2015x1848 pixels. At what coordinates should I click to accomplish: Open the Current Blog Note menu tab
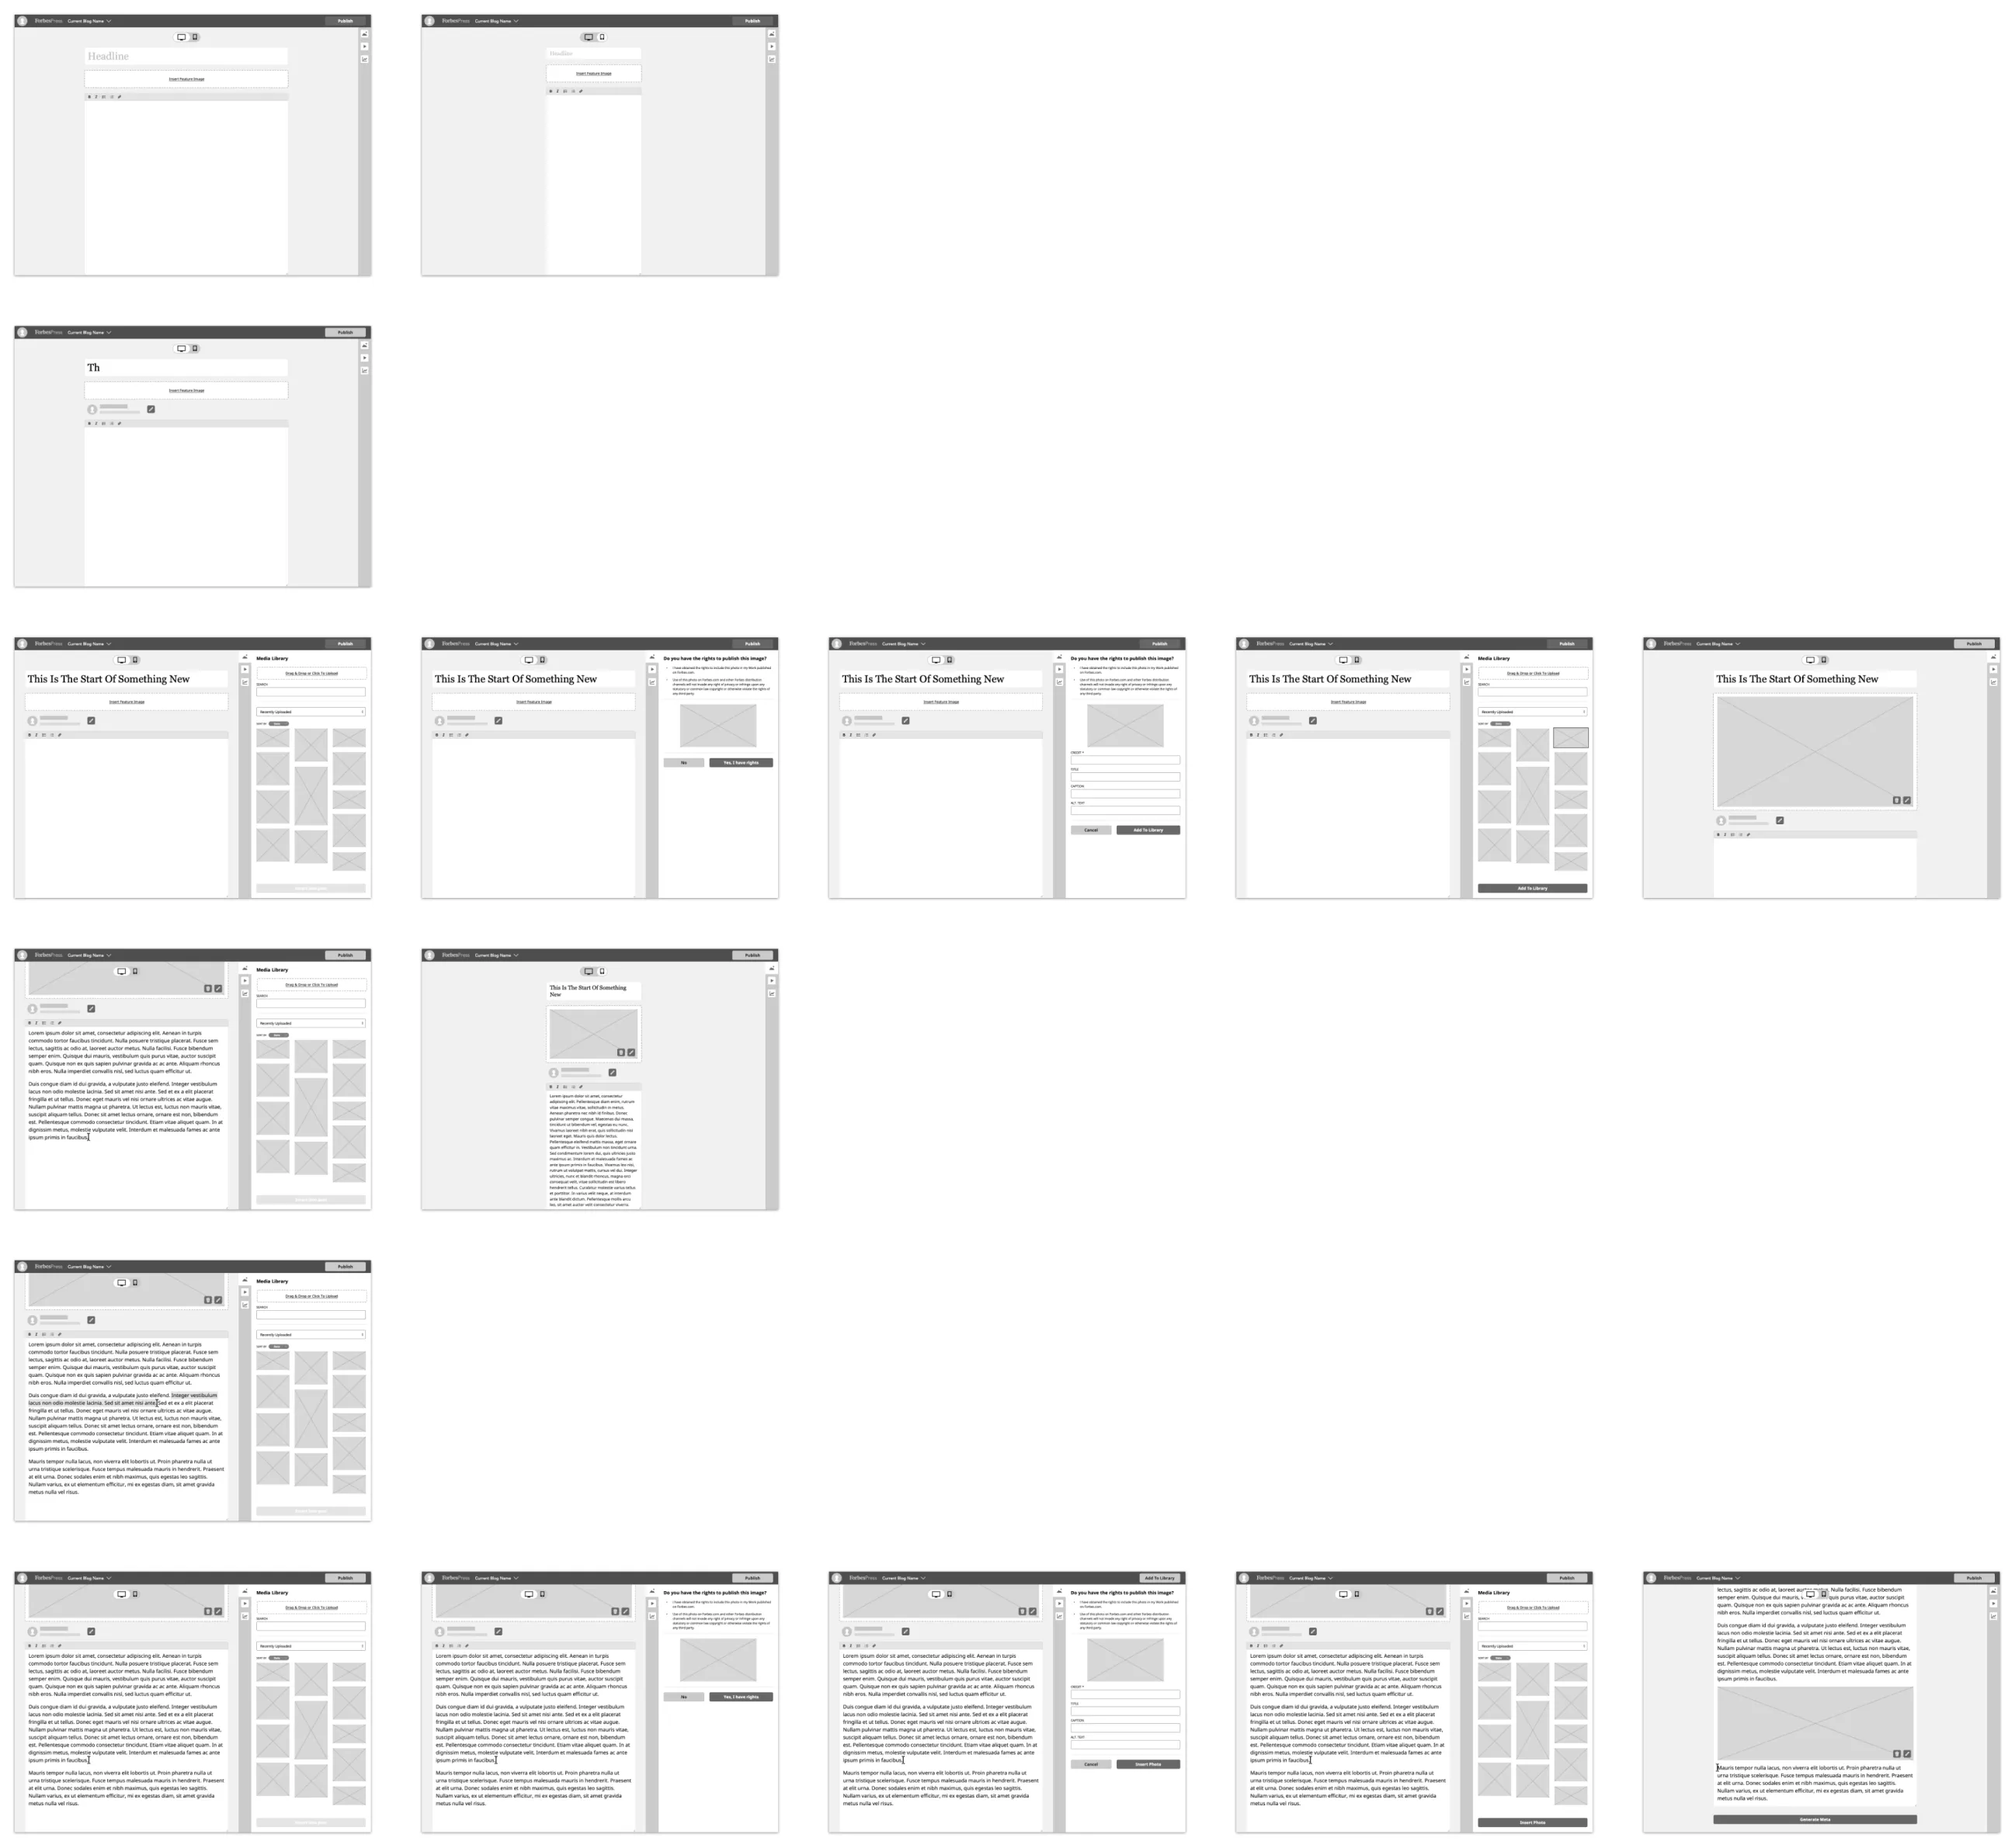96,18
